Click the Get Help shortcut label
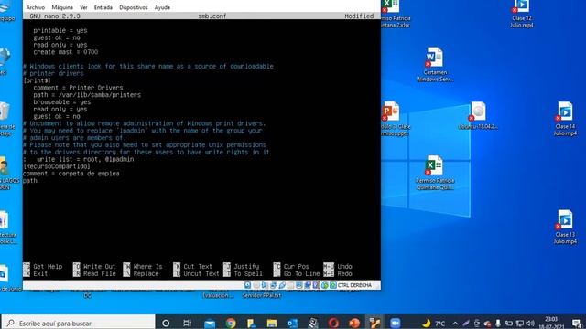586x329 pixels. [48, 266]
